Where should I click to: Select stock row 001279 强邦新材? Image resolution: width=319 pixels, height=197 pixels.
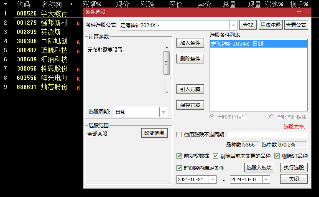click(42, 23)
